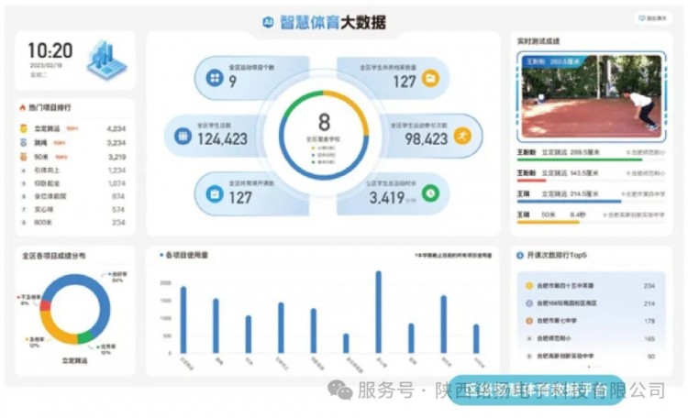This screenshot has width=688, height=418.
Task: Click gold rank badge for 合肥市第四十五中 row
Action: click(529, 285)
